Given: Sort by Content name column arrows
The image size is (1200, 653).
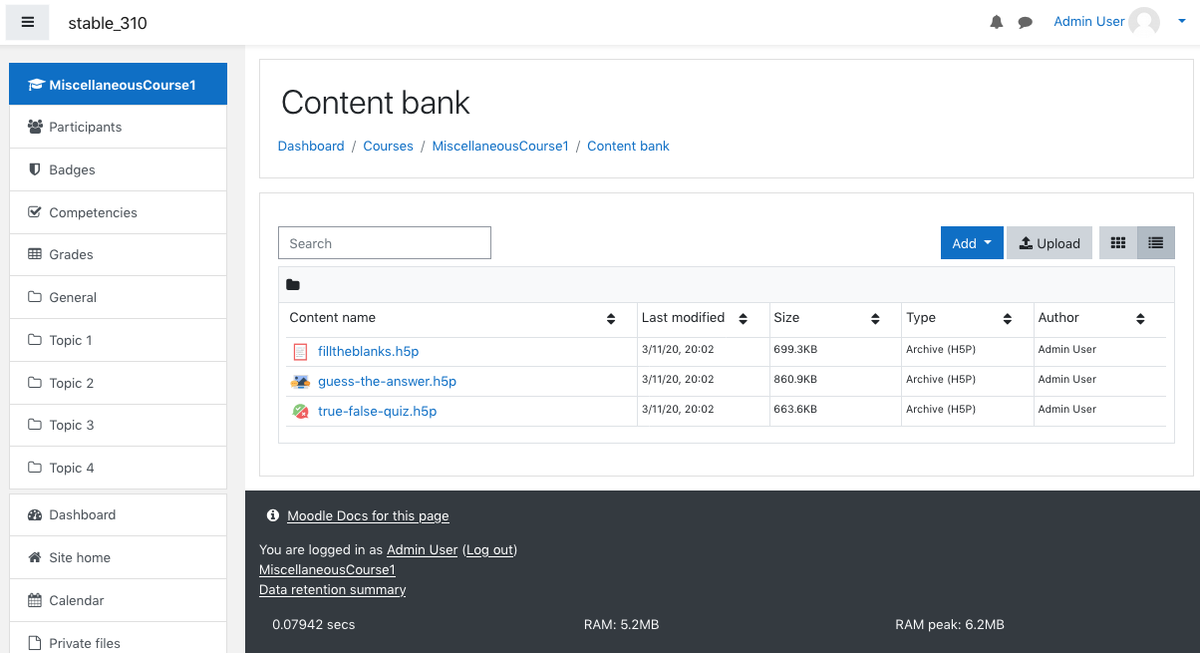Looking at the screenshot, I should [x=611, y=319].
